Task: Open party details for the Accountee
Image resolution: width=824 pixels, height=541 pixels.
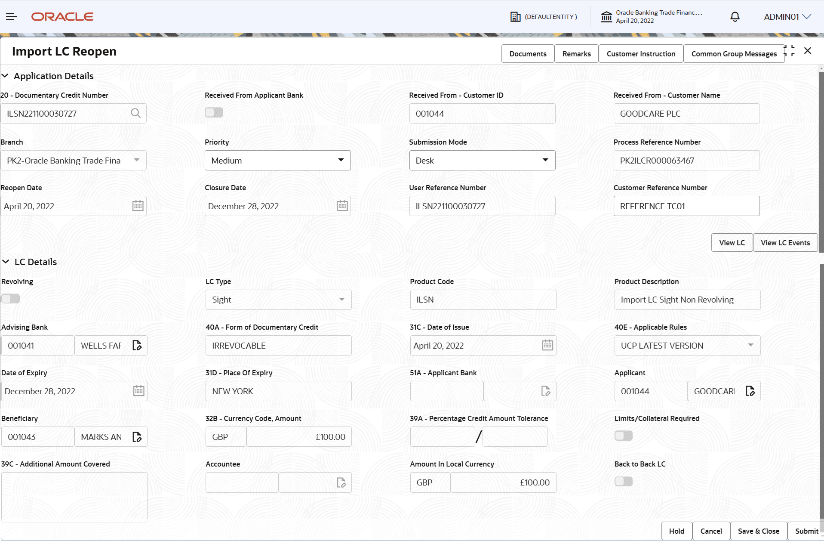Action: click(x=341, y=482)
